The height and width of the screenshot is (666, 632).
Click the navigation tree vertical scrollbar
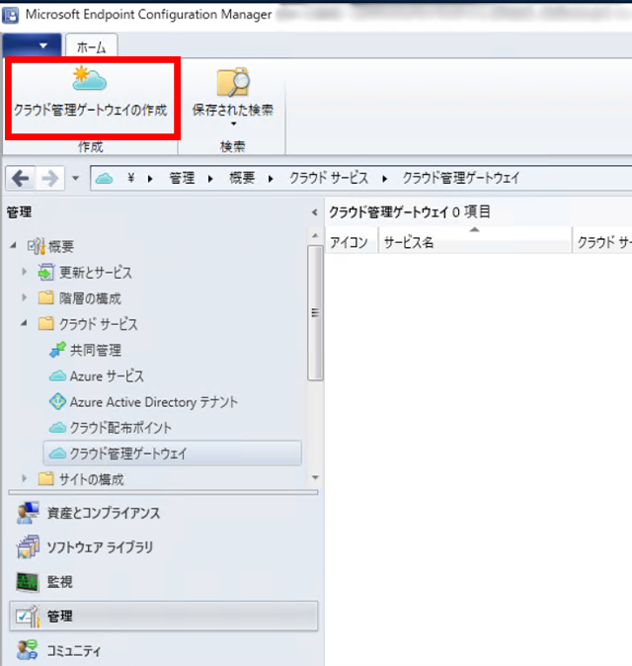pos(315,311)
